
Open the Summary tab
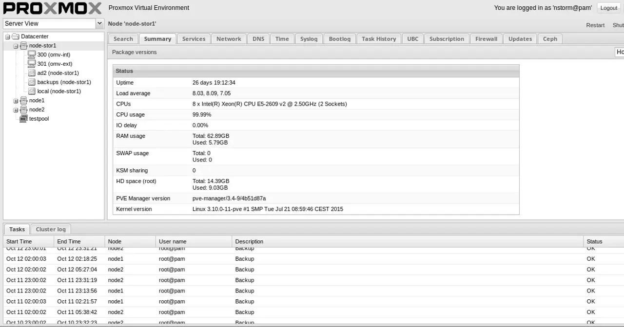157,39
